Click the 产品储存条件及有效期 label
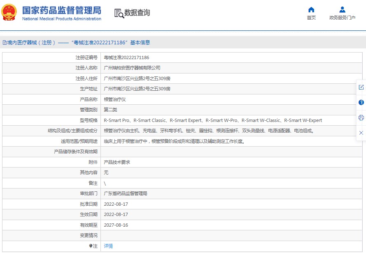The width and height of the screenshot is (366, 255). (76, 152)
